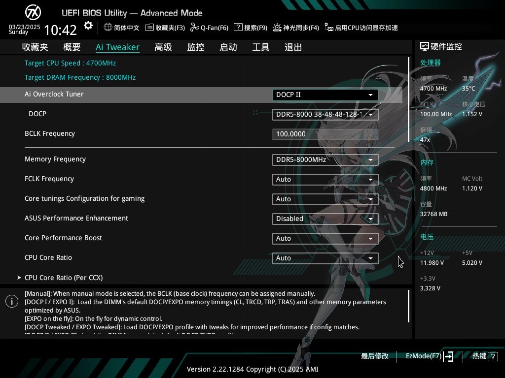Screen dimensions: 505x378
Task: Open the 收藏夹 tab
Action: [35, 47]
